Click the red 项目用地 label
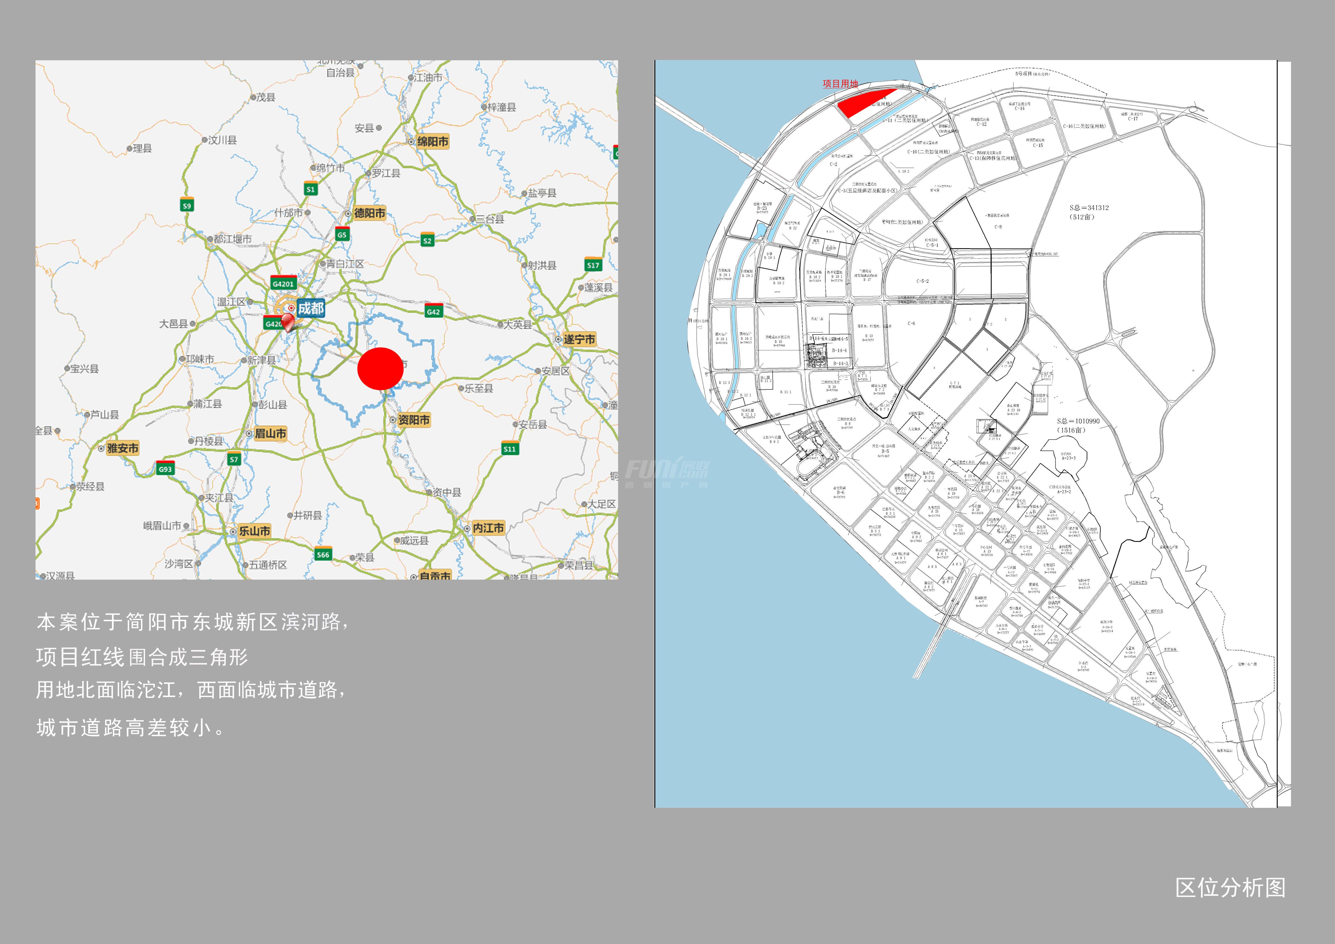The width and height of the screenshot is (1335, 944). [840, 84]
